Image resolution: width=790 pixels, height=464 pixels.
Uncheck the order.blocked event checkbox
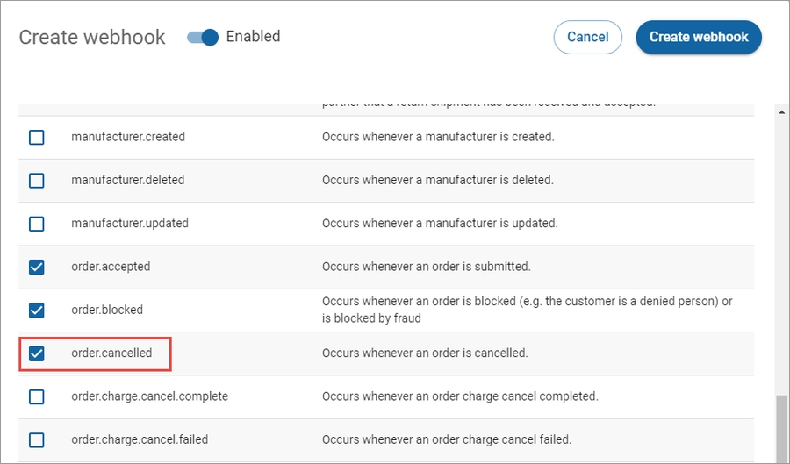37,310
